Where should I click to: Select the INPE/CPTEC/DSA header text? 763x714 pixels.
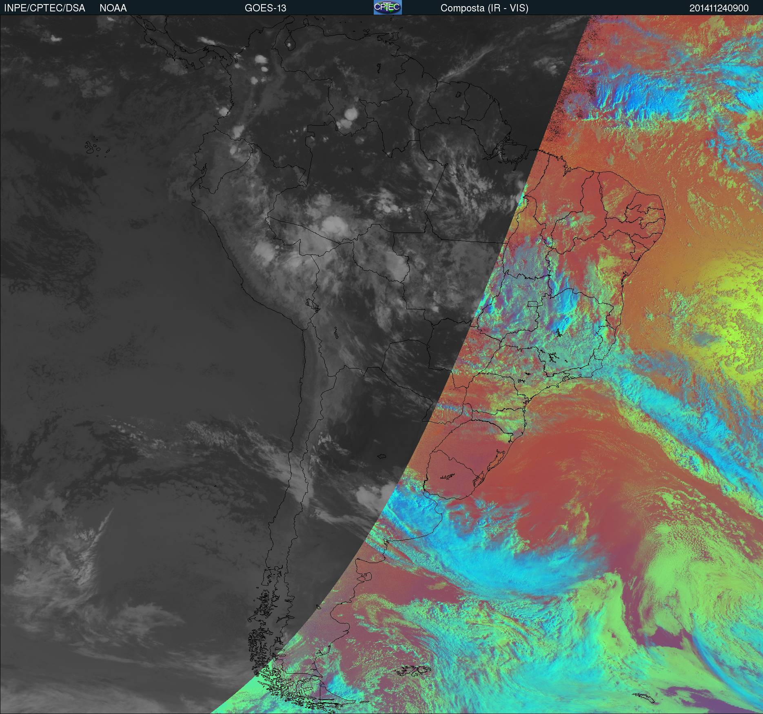coord(44,8)
